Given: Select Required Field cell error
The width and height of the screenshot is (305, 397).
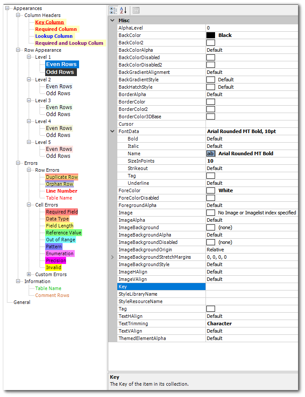Looking at the screenshot, I should pos(62,212).
